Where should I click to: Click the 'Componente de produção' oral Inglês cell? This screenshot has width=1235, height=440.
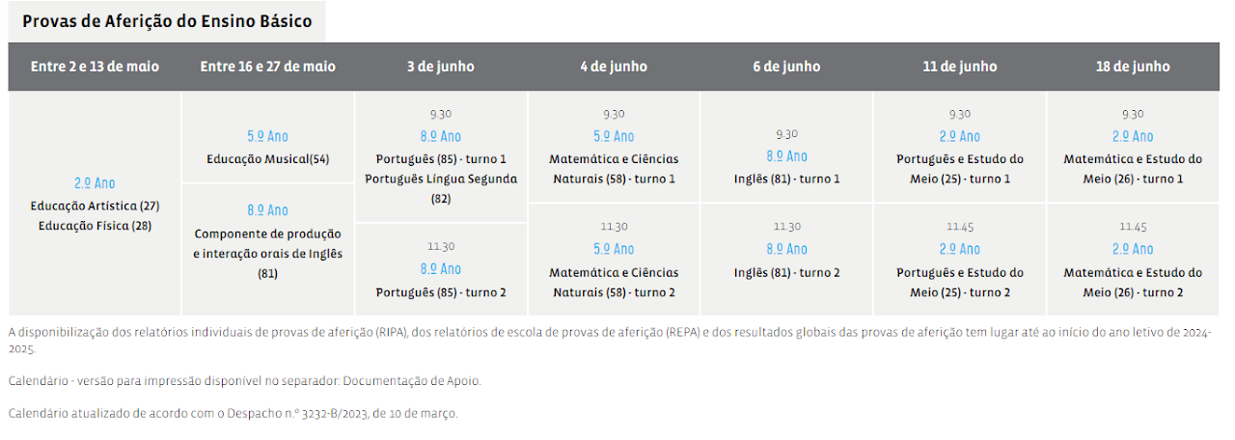point(267,234)
